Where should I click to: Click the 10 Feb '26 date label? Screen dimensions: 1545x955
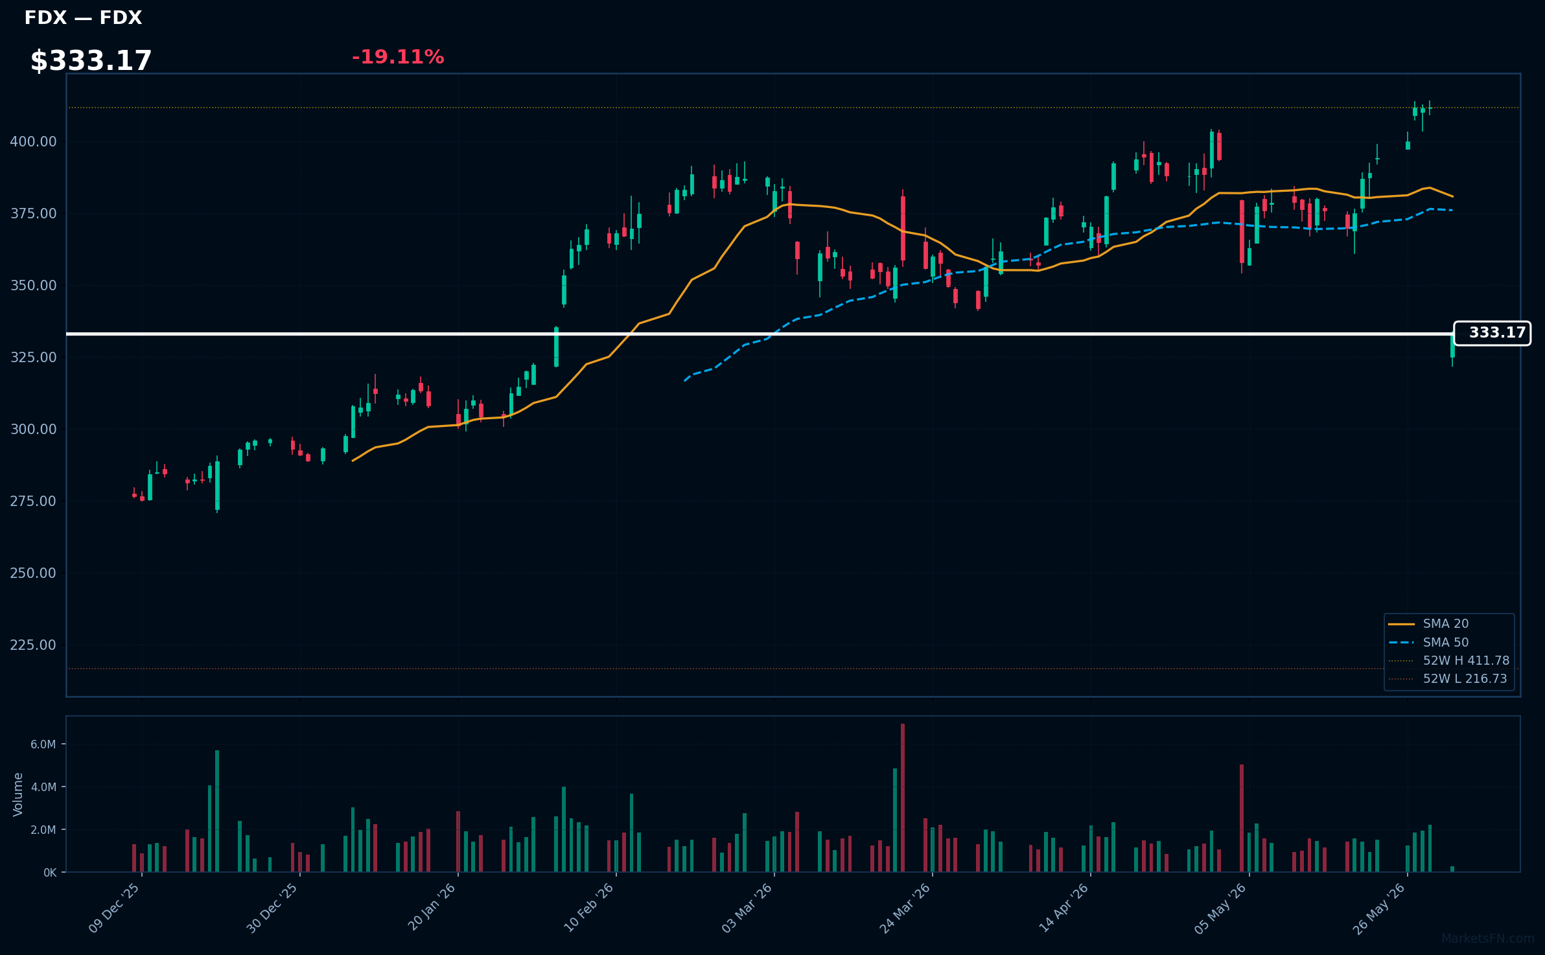588,908
